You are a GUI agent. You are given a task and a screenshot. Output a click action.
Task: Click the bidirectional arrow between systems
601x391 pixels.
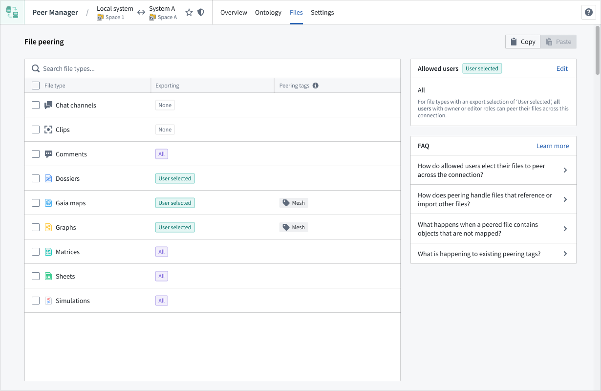pyautogui.click(x=141, y=12)
